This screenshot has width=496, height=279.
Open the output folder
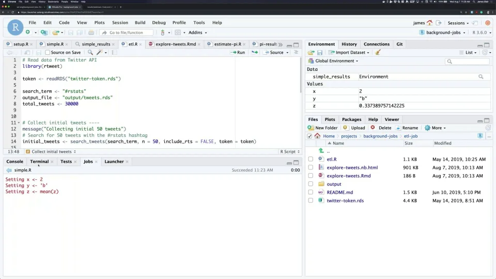[x=334, y=184]
